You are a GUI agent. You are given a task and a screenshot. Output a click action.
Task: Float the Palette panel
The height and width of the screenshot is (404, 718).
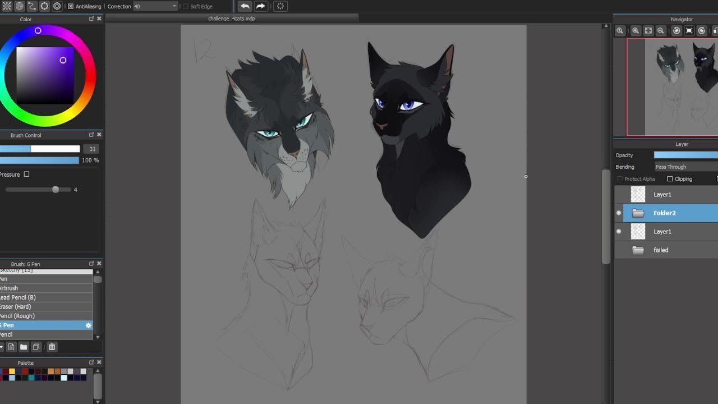(91, 362)
